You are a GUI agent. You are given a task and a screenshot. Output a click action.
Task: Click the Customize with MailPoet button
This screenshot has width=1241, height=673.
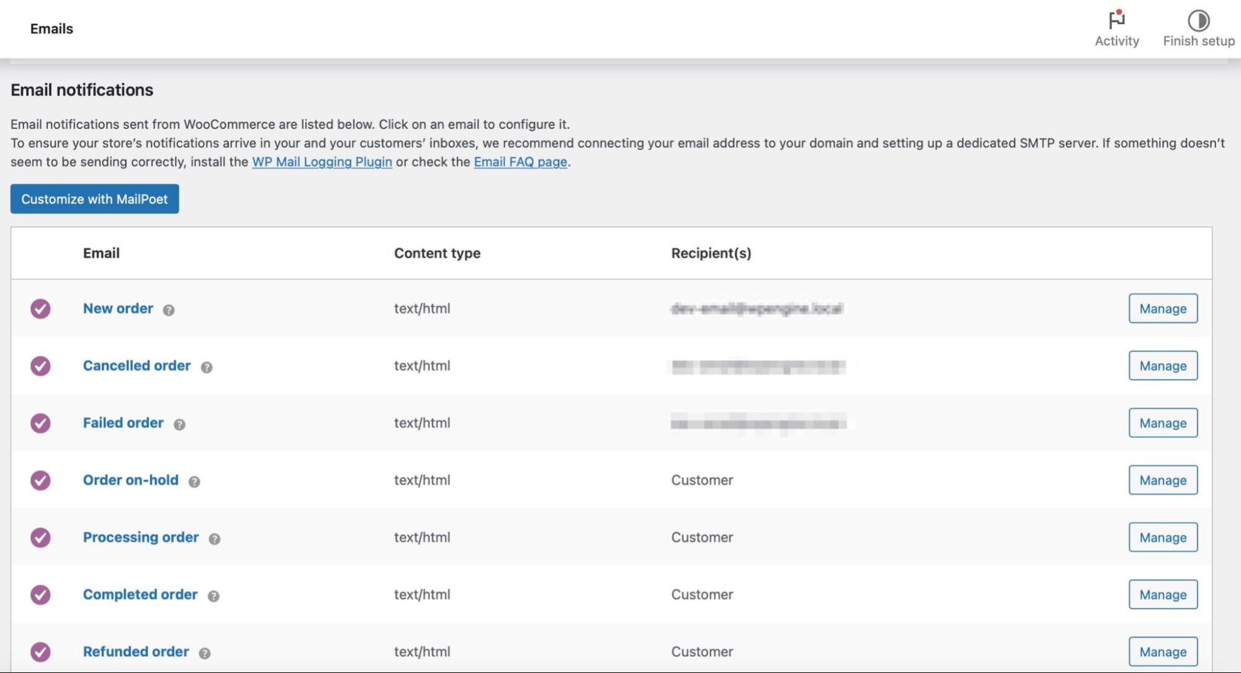click(x=94, y=199)
